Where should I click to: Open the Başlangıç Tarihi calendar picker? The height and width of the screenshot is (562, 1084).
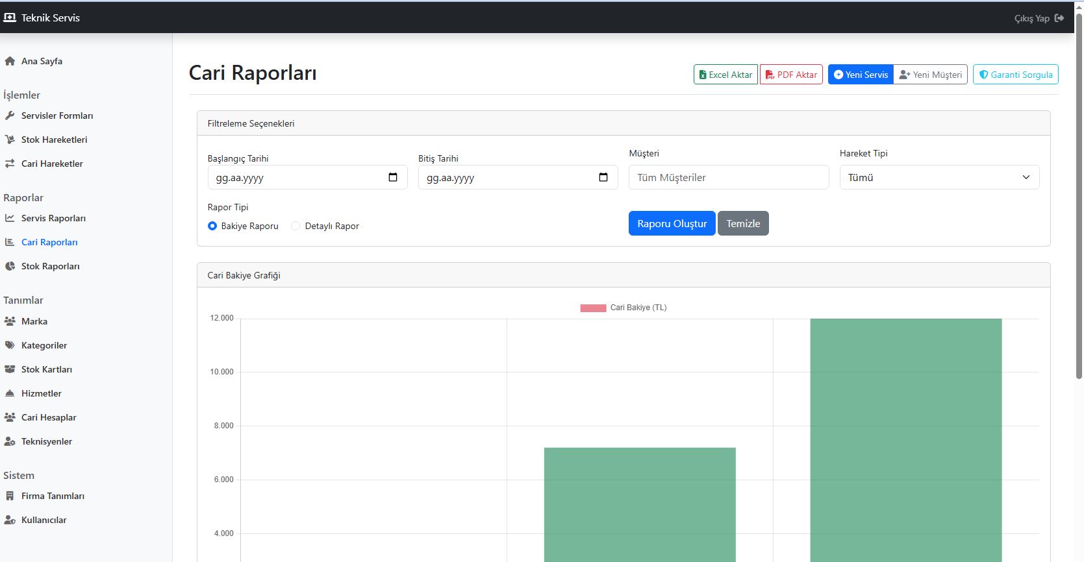tap(393, 177)
